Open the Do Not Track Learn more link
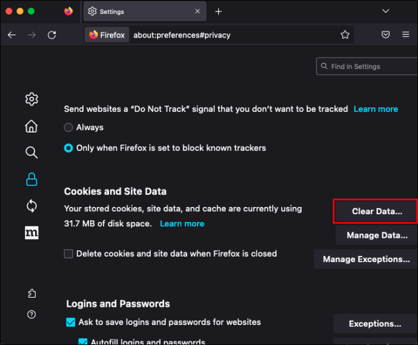Viewport: 418px width, 345px height. (376, 109)
